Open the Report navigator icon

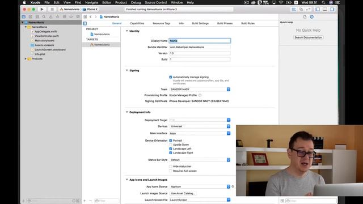tap(78, 17)
